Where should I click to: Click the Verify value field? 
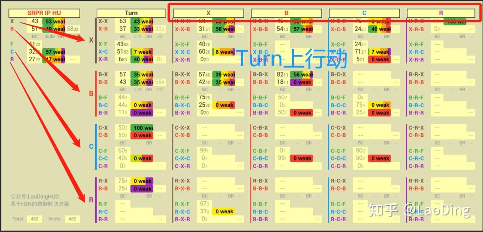coord(72,219)
